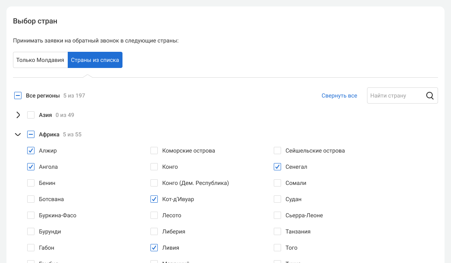451x263 pixels.
Task: Select Только Молдавия option
Action: point(40,60)
